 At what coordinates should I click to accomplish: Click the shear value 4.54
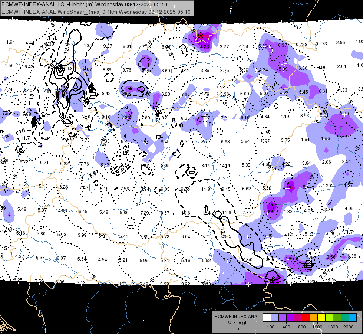point(103,260)
